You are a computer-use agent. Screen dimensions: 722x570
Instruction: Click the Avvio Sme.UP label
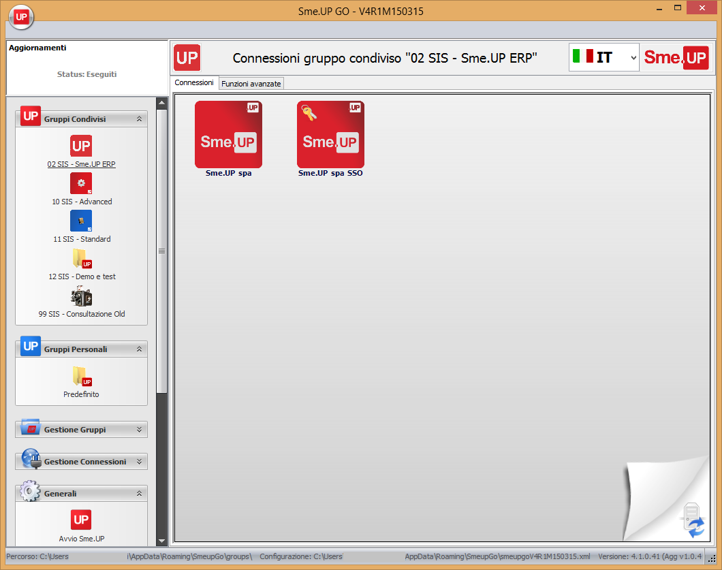82,539
